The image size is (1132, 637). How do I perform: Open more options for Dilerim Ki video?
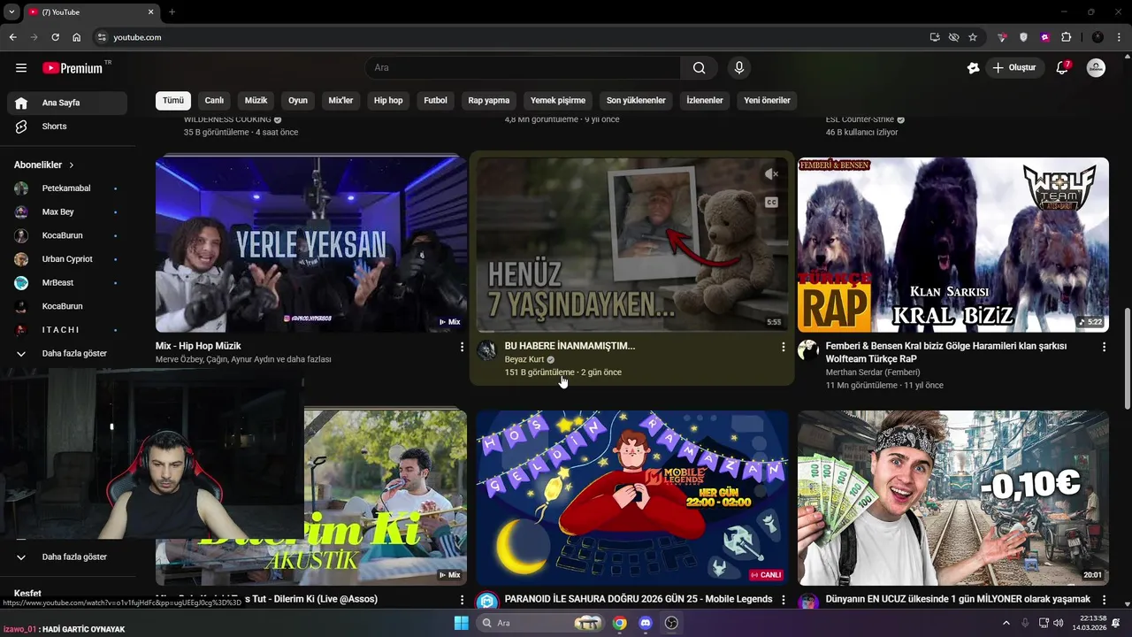462,600
